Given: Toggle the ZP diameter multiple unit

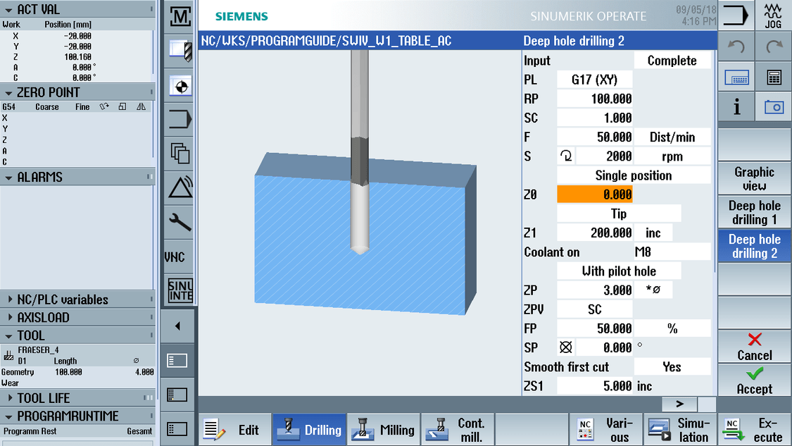Looking at the screenshot, I should pyautogui.click(x=653, y=290).
